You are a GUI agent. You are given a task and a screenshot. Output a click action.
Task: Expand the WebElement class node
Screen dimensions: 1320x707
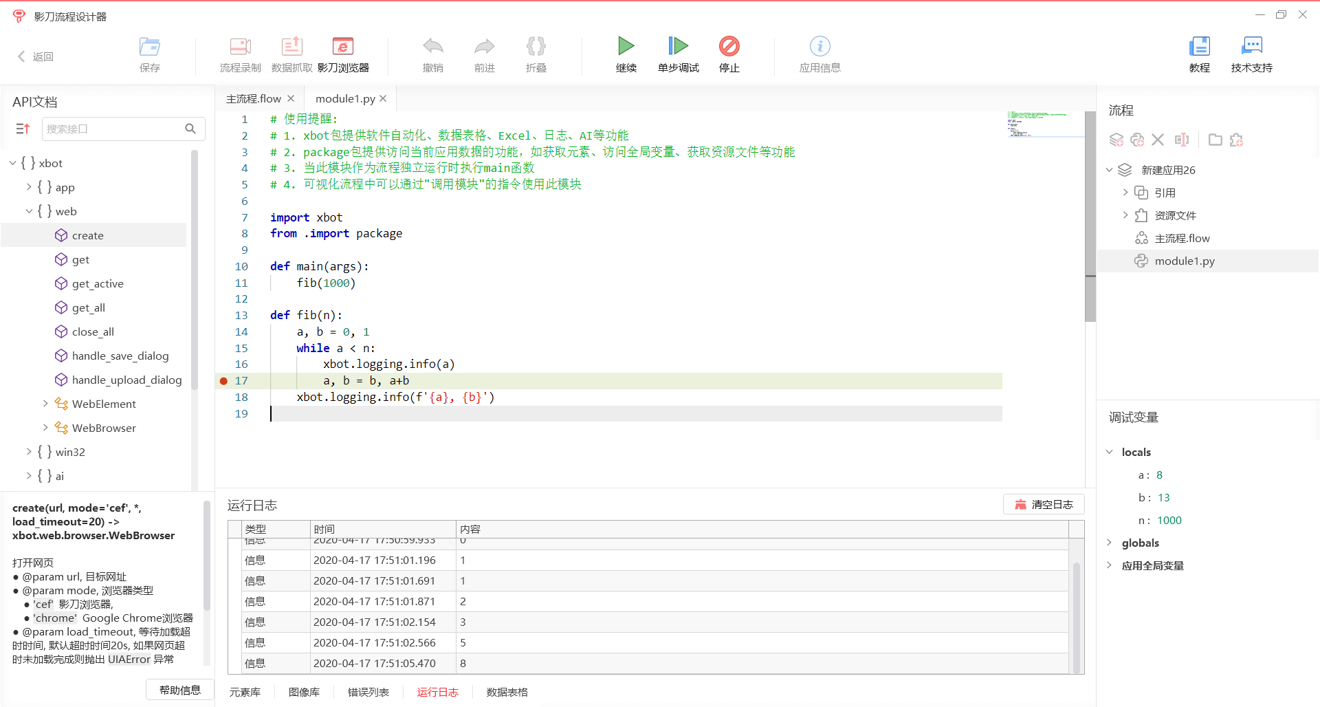coord(45,404)
